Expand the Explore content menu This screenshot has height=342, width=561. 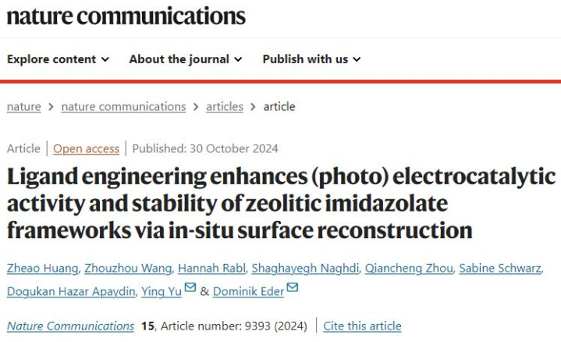58,59
